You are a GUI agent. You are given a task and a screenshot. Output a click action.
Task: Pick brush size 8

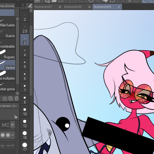click(25, 99)
